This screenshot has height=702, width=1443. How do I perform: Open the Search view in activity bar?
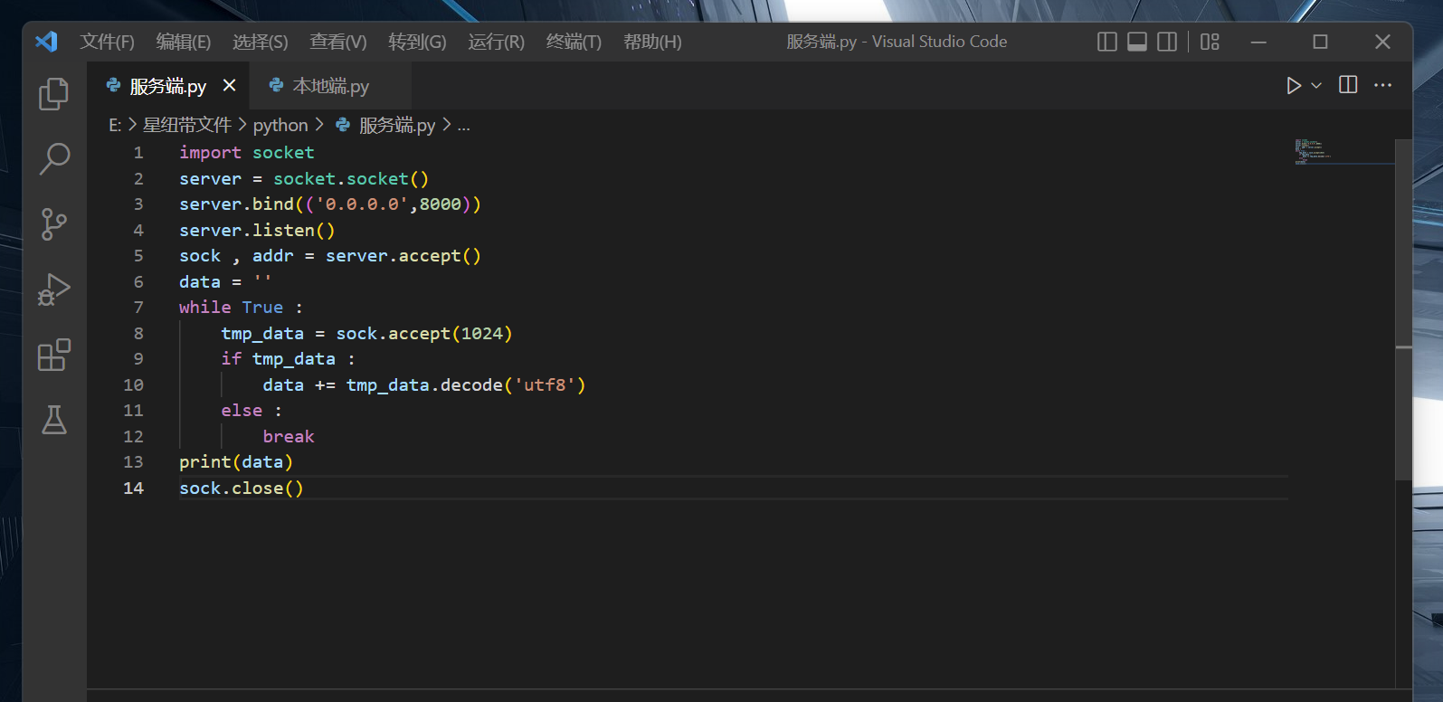pos(54,159)
